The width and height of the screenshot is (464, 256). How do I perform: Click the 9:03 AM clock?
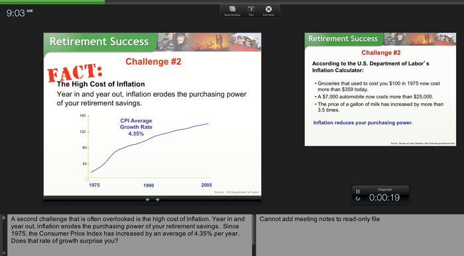(19, 13)
